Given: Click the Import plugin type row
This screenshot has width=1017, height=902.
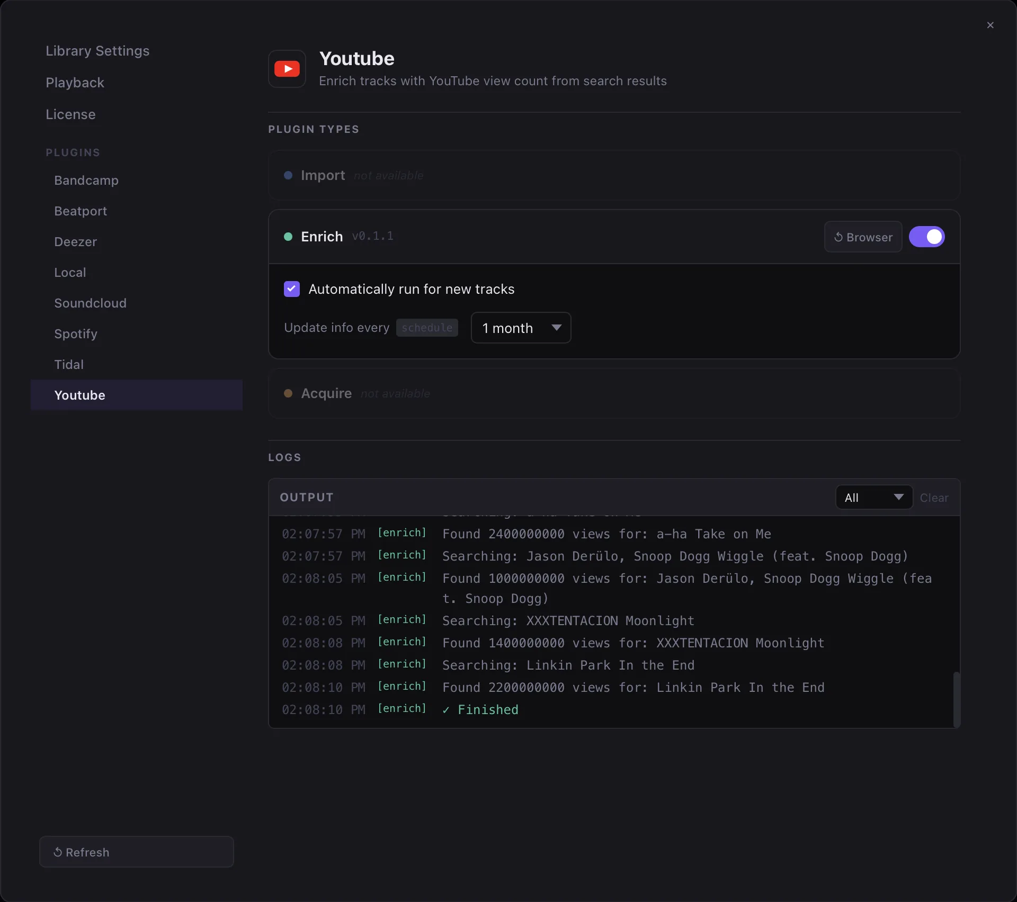Looking at the screenshot, I should (614, 175).
